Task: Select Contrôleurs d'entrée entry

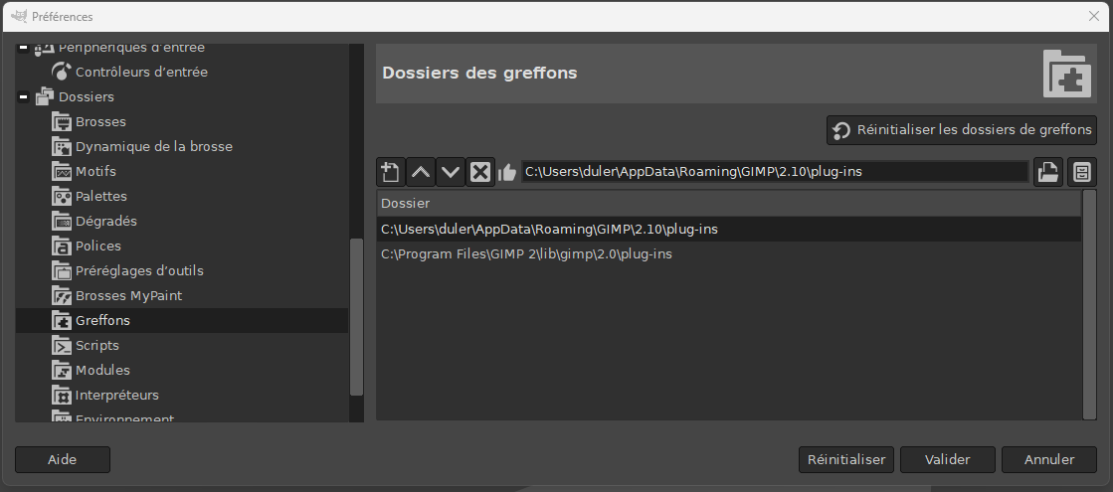Action: pos(142,72)
